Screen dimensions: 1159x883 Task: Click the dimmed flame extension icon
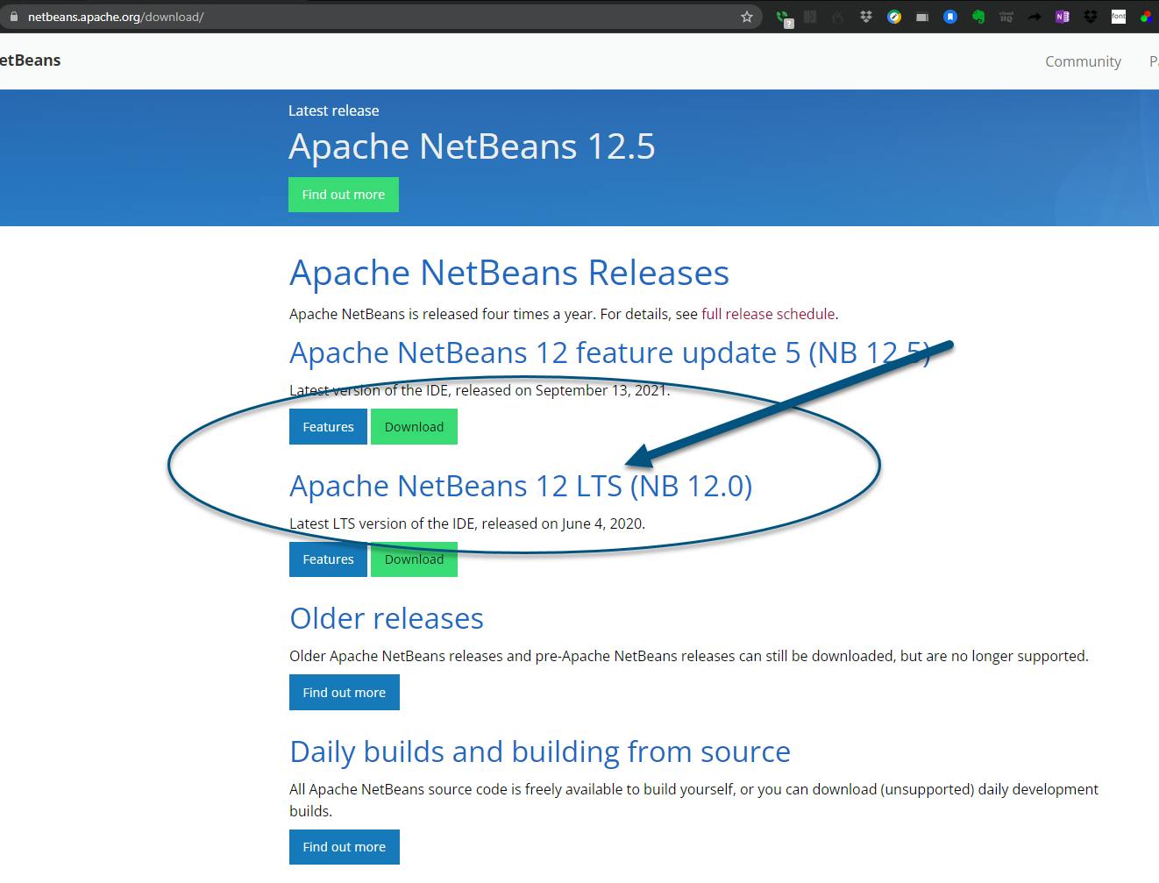838,17
